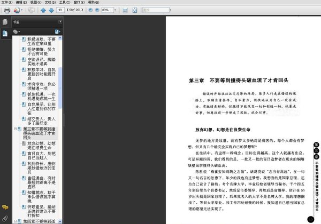Collapse the 第三章 bookmark tree node
321x224 pixels.
(x=15, y=129)
